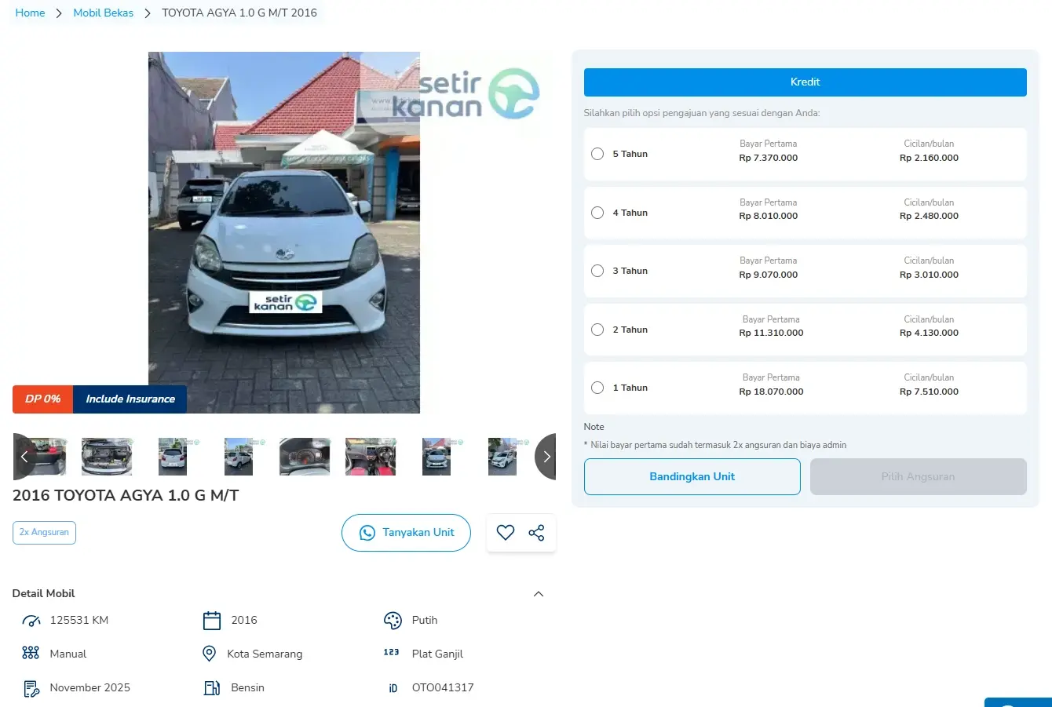Click the share icon
The image size is (1052, 707).
536,533
